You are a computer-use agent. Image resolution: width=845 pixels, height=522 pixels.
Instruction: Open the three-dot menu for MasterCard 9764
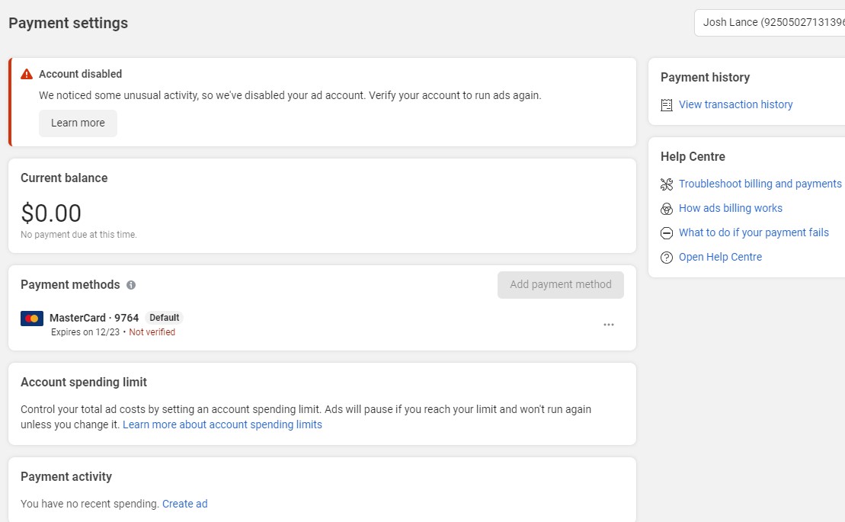pyautogui.click(x=609, y=325)
